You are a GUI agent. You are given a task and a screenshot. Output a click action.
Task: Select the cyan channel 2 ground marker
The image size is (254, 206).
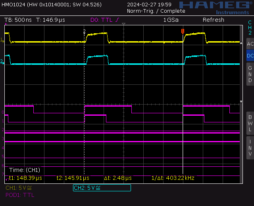click(2, 61)
